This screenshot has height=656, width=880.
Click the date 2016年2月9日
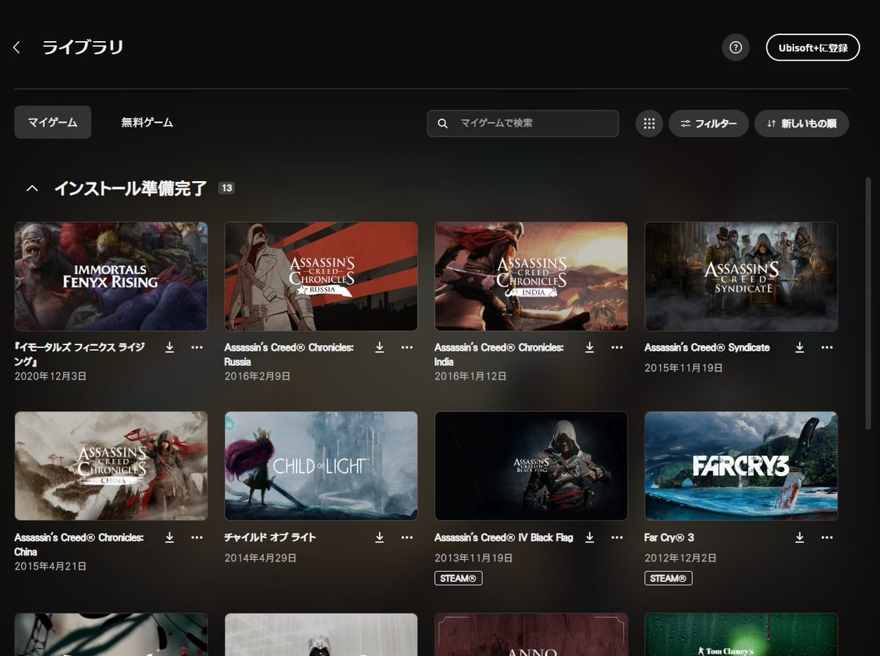coord(257,376)
